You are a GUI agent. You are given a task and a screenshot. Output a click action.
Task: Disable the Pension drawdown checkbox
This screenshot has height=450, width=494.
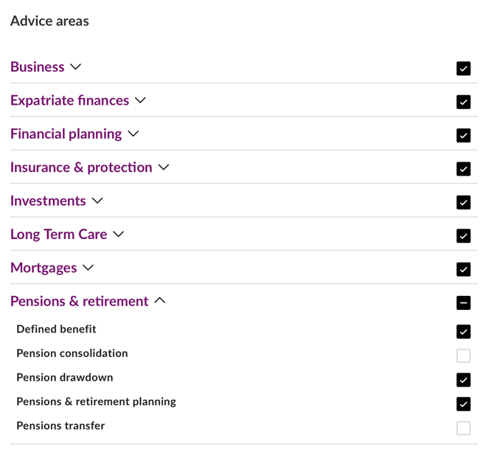(x=463, y=380)
